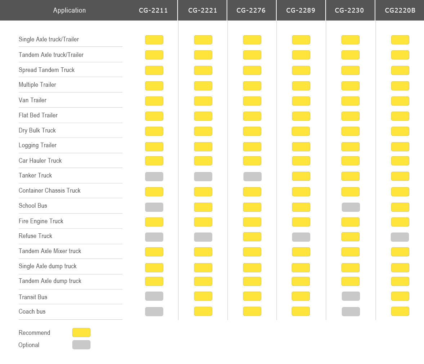The height and width of the screenshot is (364, 424).
Task: Select the CG-2221 column header
Action: coord(202,10)
